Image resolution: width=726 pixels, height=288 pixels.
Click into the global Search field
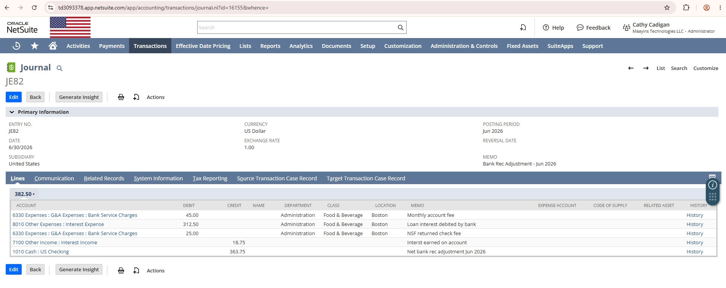(297, 27)
